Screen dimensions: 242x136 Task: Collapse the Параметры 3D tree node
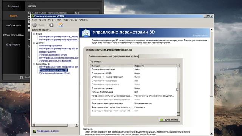34,64
